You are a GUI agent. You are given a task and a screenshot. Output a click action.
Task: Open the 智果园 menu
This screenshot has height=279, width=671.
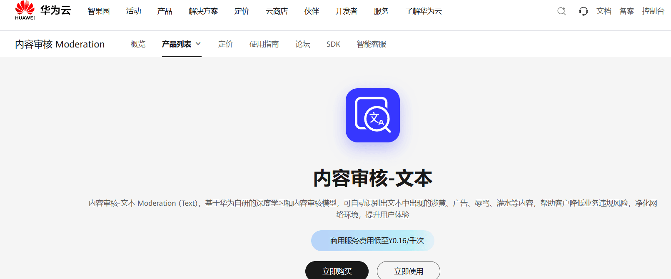[x=99, y=11]
